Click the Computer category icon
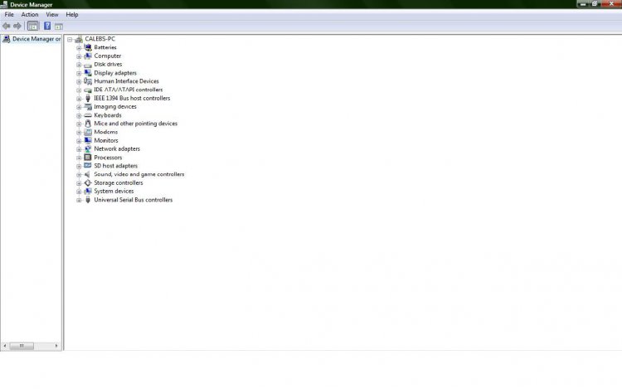 tap(88, 56)
